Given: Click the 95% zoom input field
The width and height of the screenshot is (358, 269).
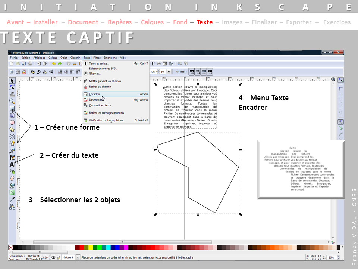Looking at the screenshot, I should (x=332, y=257).
